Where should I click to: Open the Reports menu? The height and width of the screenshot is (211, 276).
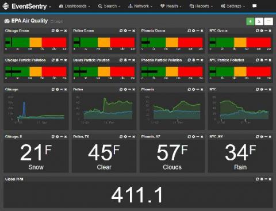pyautogui.click(x=201, y=6)
